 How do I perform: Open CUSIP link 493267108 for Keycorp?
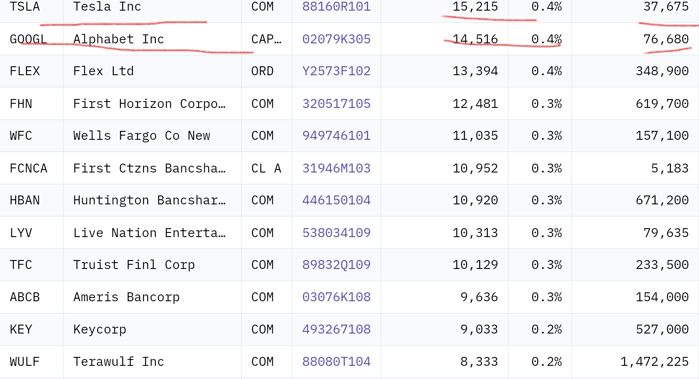(336, 329)
